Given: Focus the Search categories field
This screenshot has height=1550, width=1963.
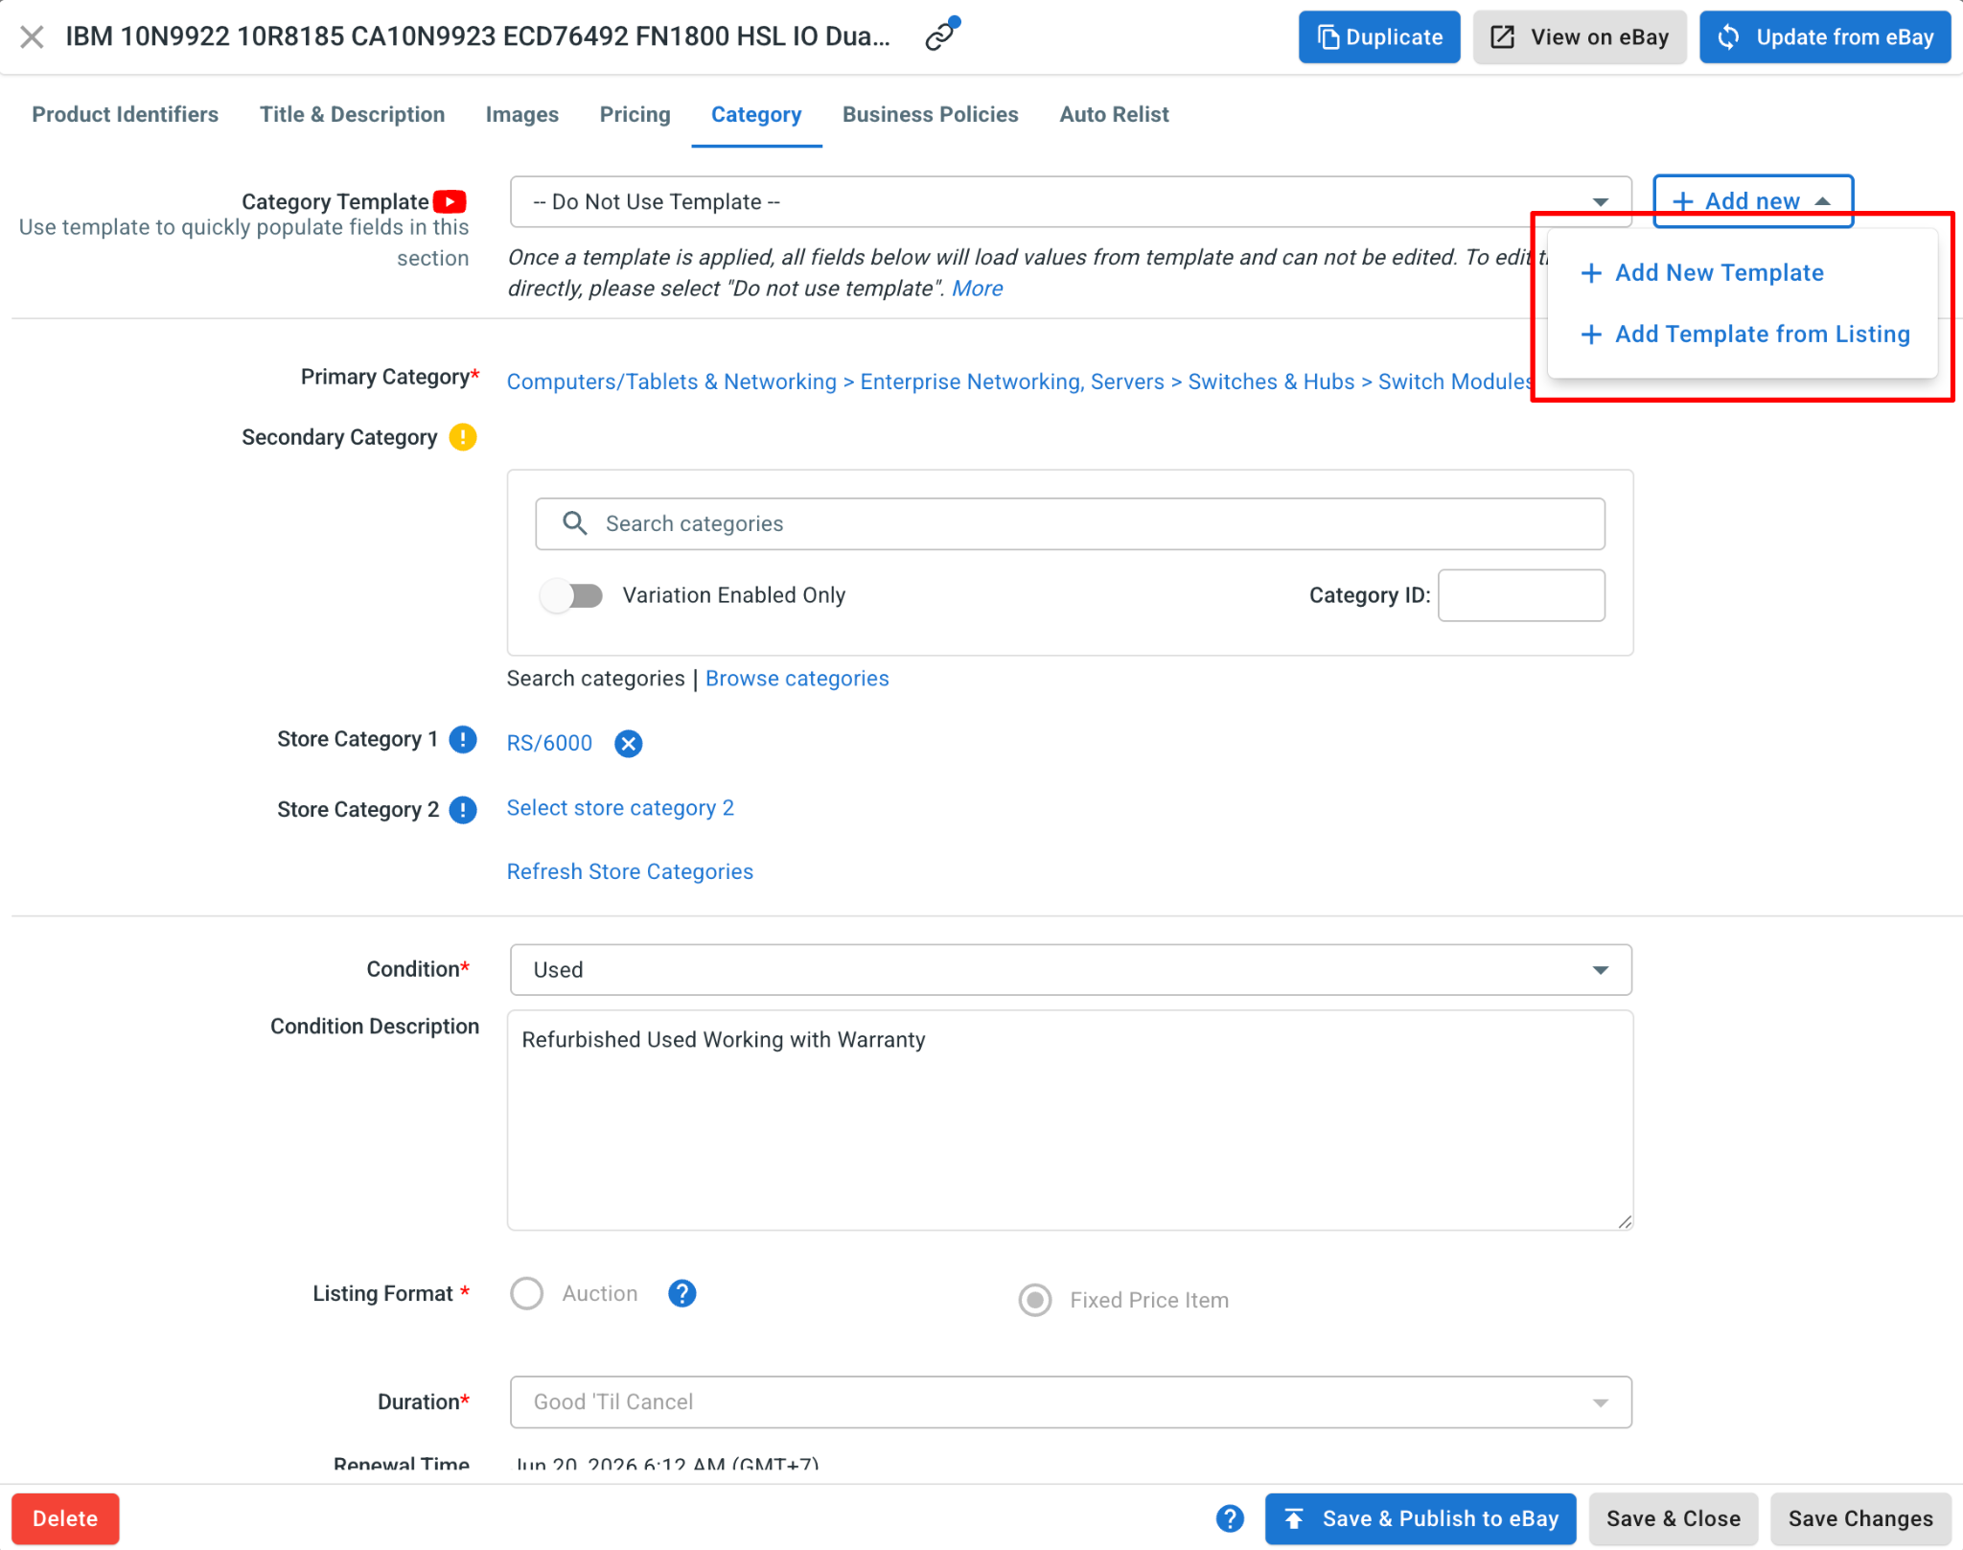Looking at the screenshot, I should click(1070, 523).
